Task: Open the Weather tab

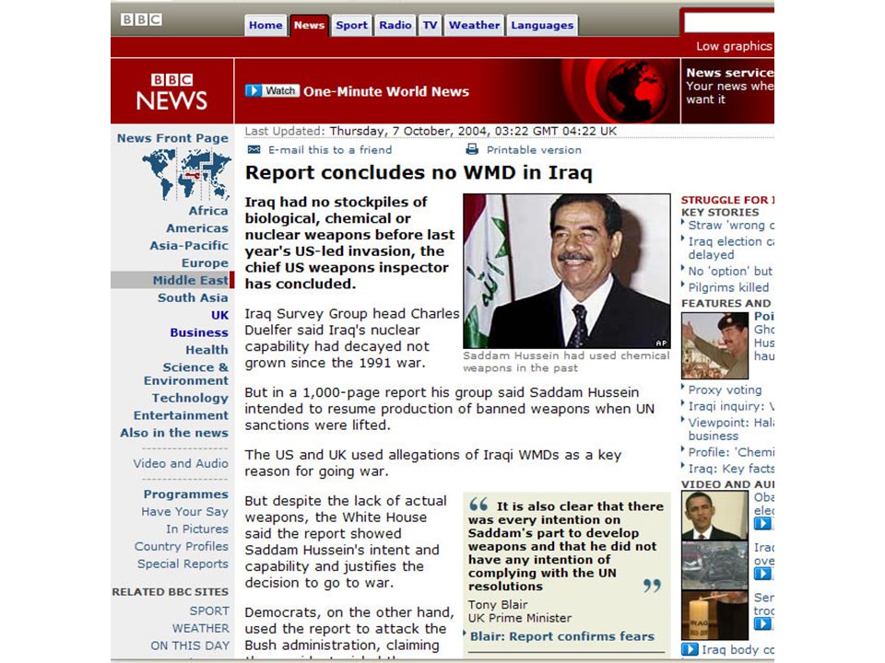Action: [474, 26]
